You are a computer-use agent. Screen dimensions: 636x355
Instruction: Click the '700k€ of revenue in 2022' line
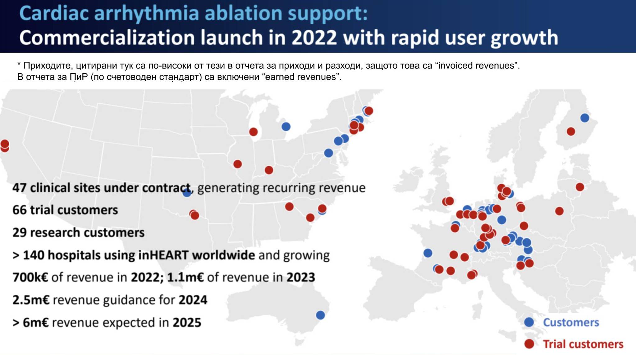(164, 277)
